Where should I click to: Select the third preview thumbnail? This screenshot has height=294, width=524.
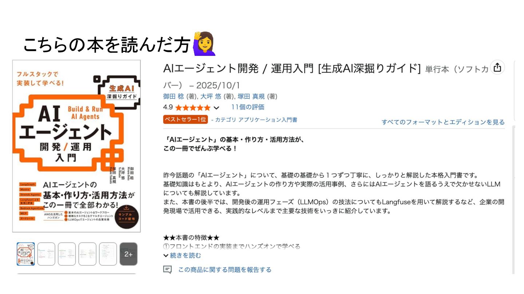pos(67,254)
